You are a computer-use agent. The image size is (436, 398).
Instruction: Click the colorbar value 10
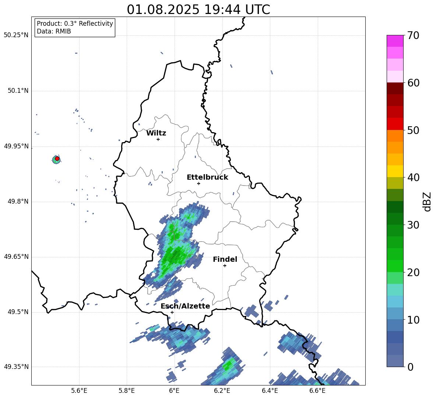(x=413, y=320)
